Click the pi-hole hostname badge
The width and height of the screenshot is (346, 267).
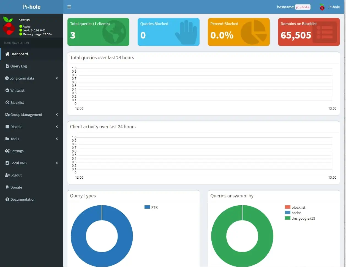pyautogui.click(x=303, y=7)
